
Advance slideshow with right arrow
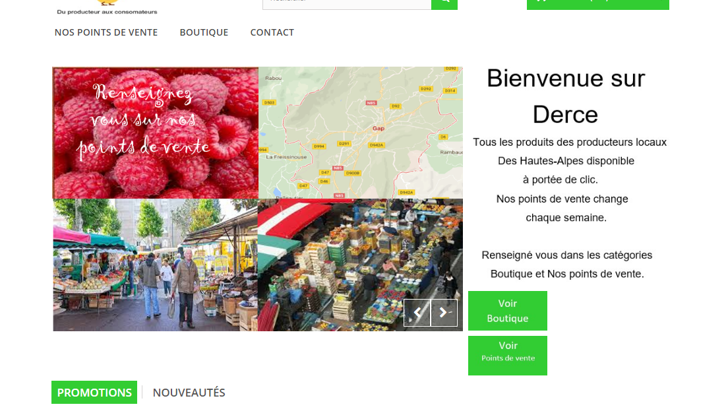(444, 313)
